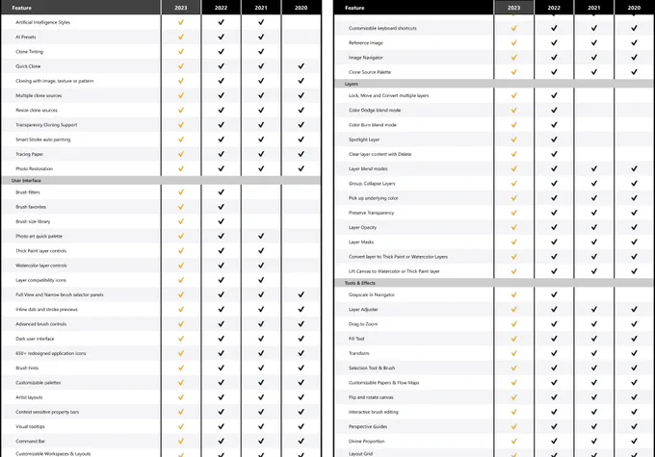Click the Tools & Effects section header

(x=494, y=283)
